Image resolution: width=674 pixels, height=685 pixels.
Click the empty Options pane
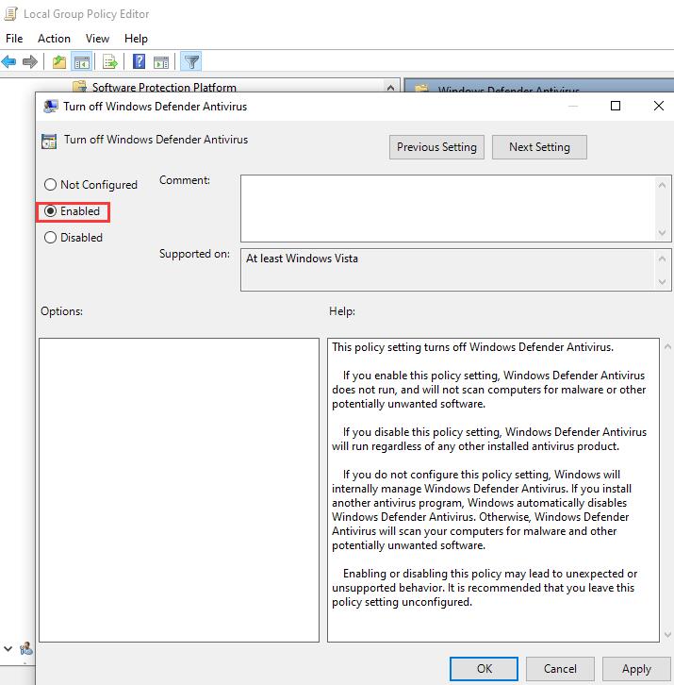click(179, 490)
